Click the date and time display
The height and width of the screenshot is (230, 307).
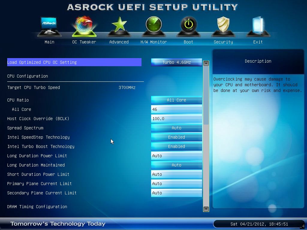click(x=259, y=224)
